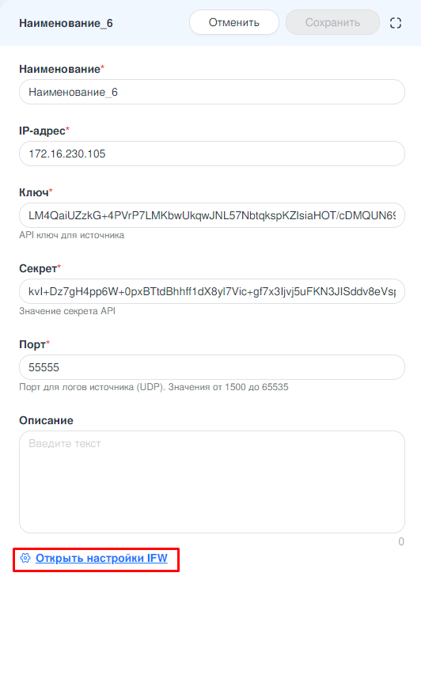Click the Ключ field label
This screenshot has height=698, width=421.
(36, 192)
